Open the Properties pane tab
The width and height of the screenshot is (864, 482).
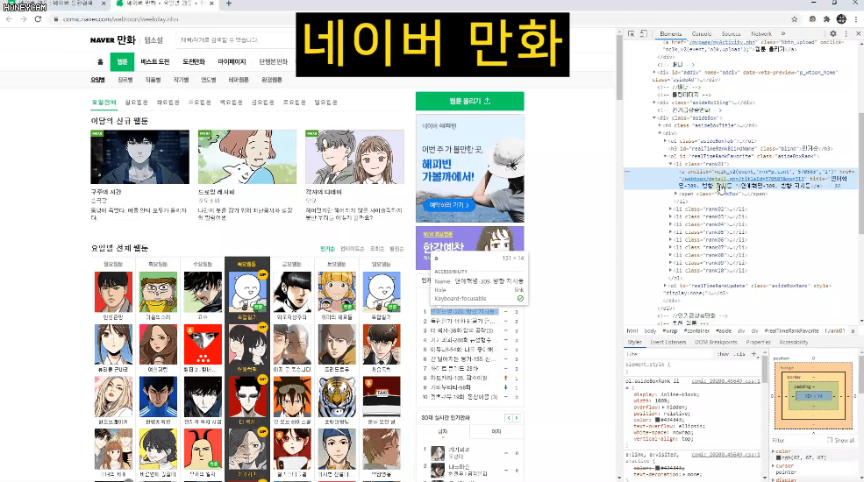click(758, 343)
